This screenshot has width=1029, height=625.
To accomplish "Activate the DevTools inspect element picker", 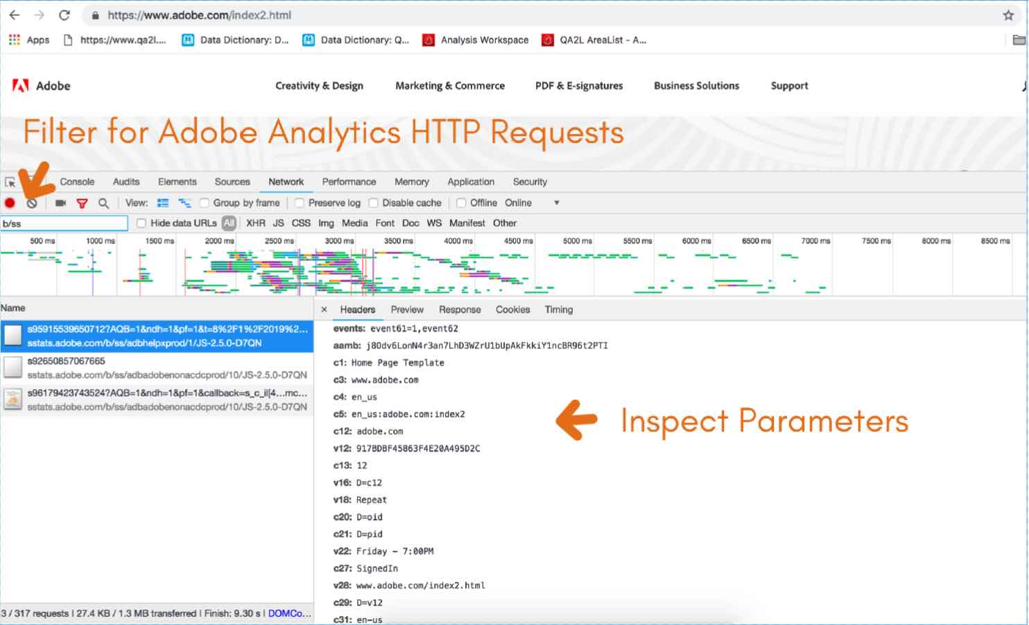I will tap(10, 182).
